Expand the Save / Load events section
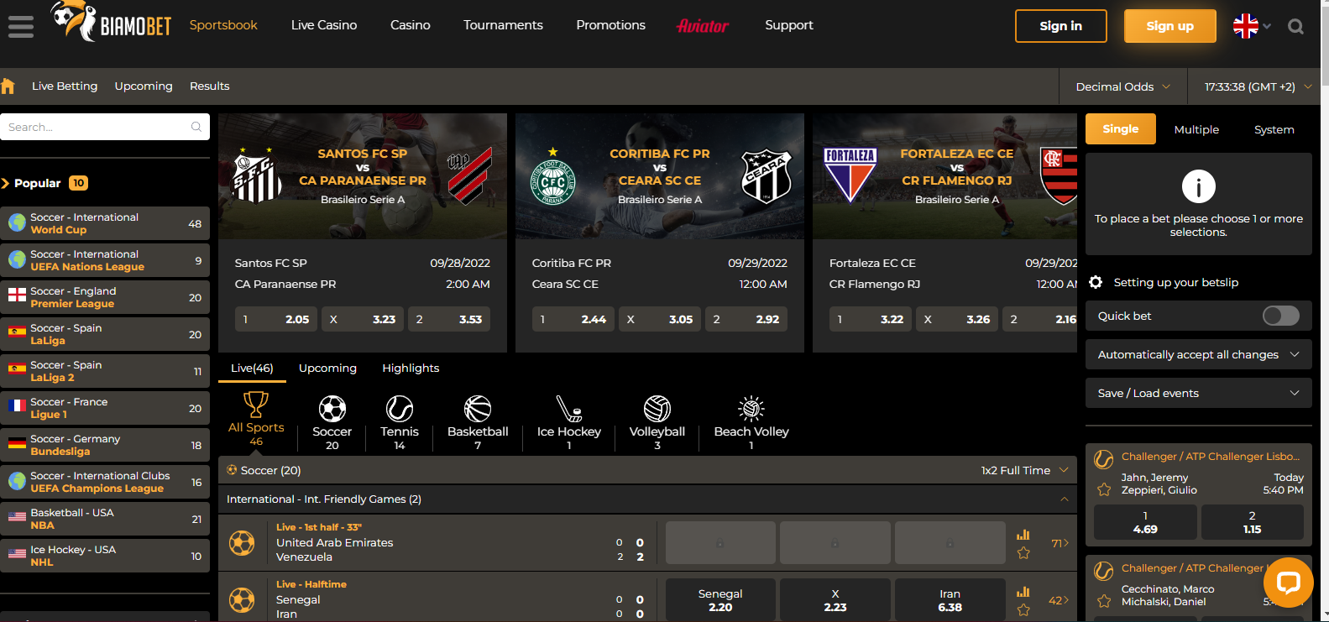The image size is (1329, 622). click(x=1198, y=393)
